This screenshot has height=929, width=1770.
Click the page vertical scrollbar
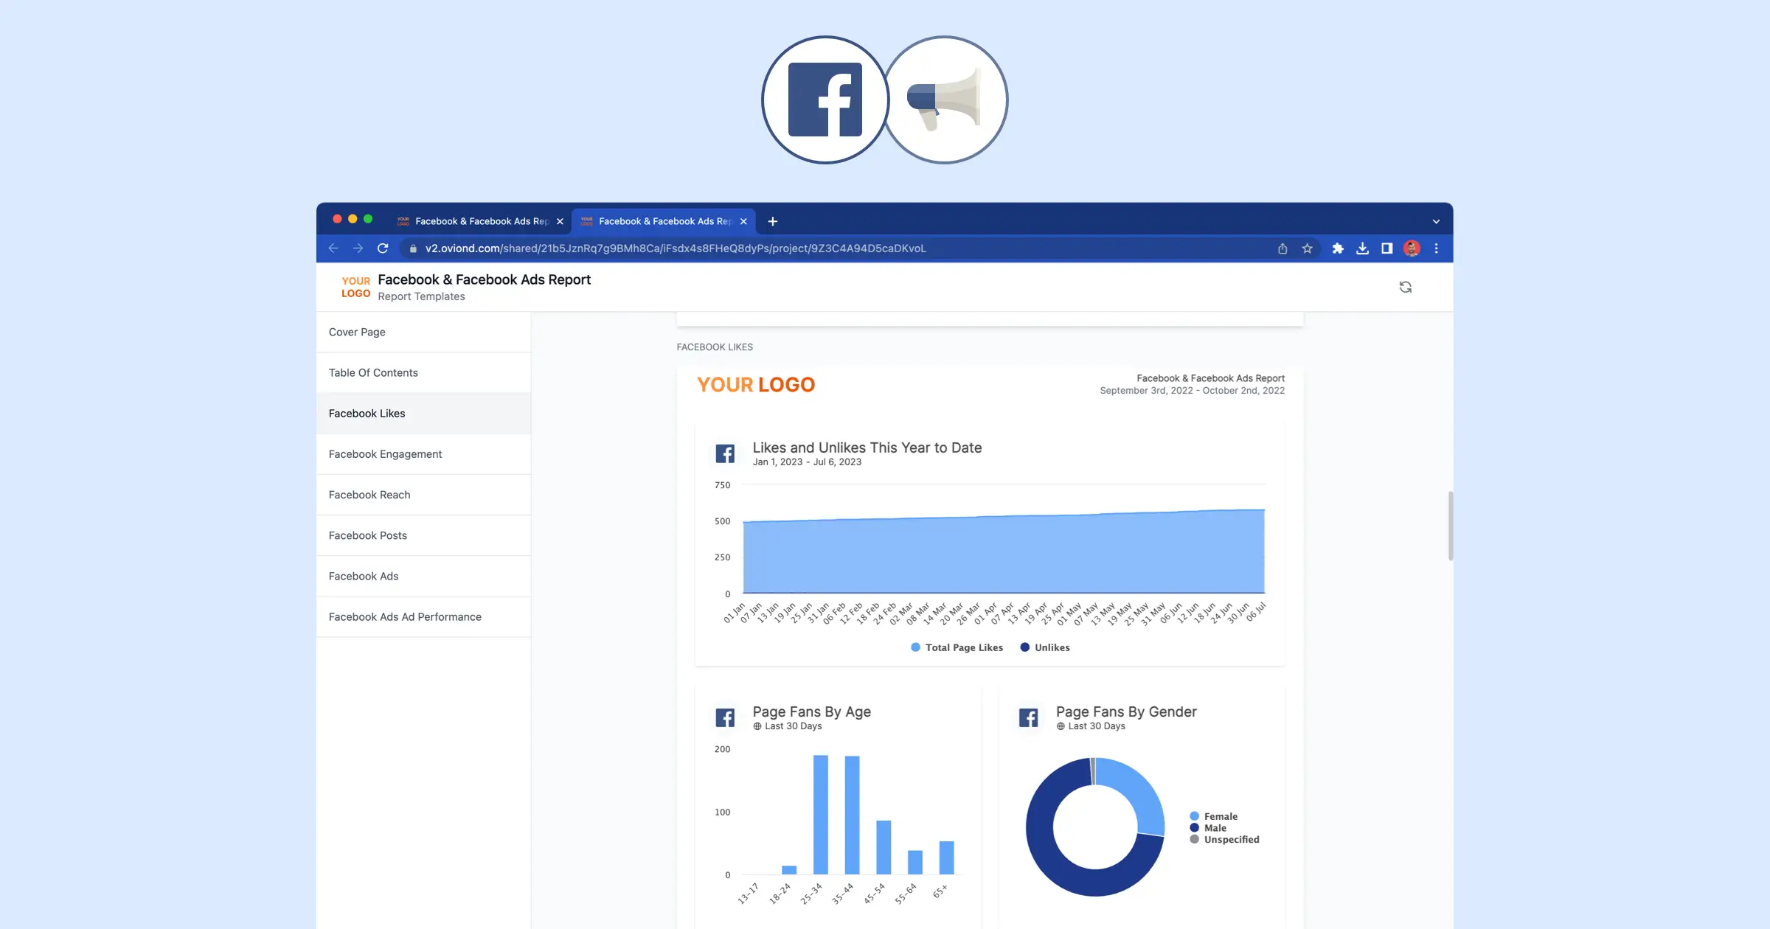(x=1451, y=526)
